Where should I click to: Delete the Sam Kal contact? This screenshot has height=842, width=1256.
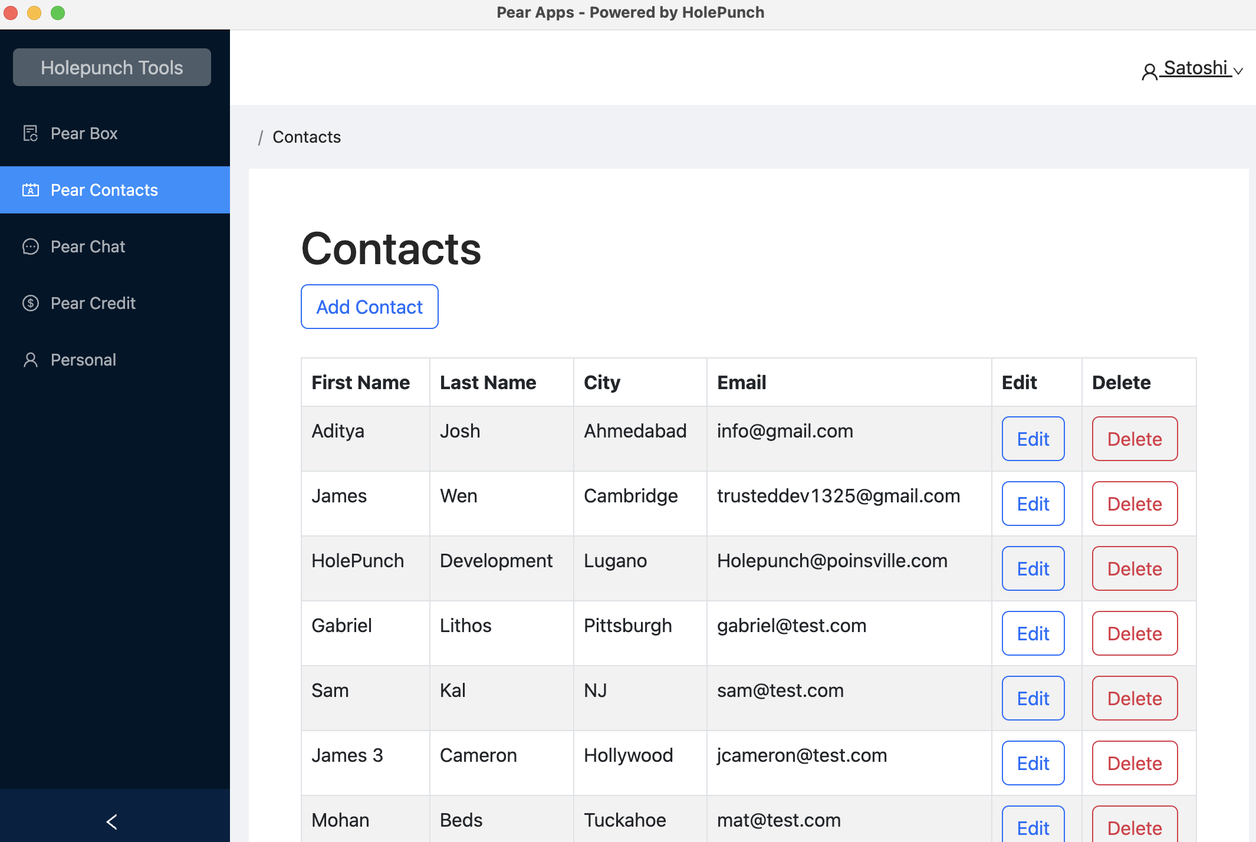(1135, 698)
